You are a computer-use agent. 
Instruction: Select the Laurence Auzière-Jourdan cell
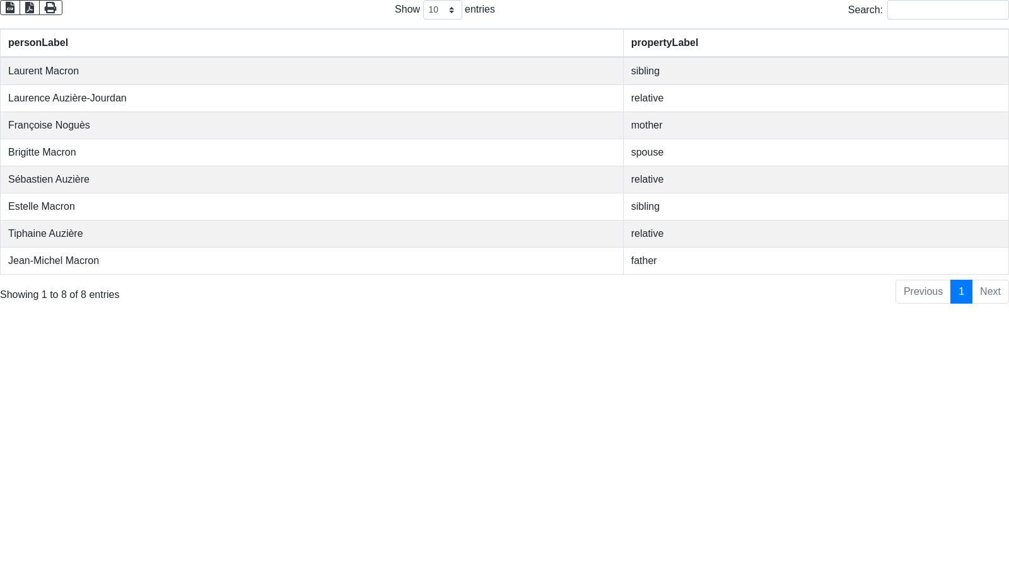pos(67,98)
